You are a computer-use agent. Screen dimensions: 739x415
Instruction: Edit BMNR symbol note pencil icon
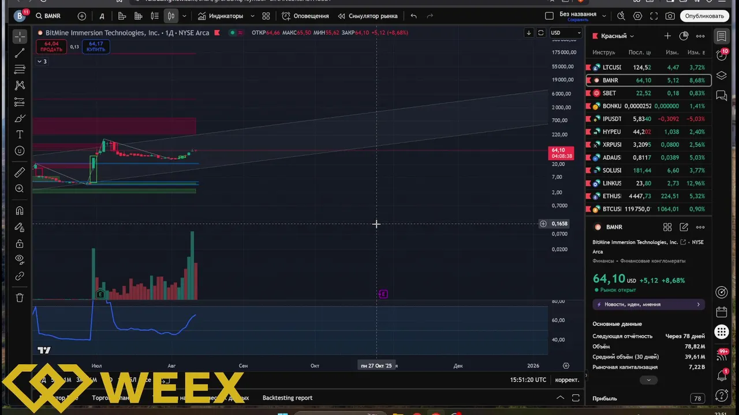click(x=684, y=227)
